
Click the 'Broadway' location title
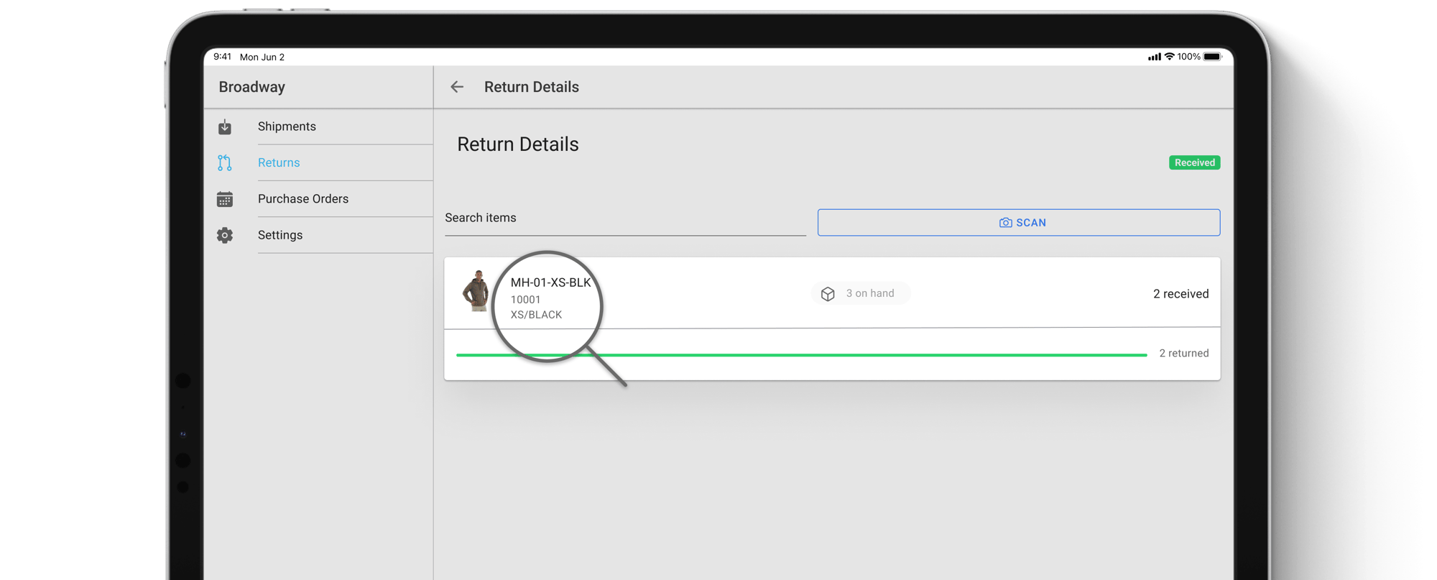(252, 87)
